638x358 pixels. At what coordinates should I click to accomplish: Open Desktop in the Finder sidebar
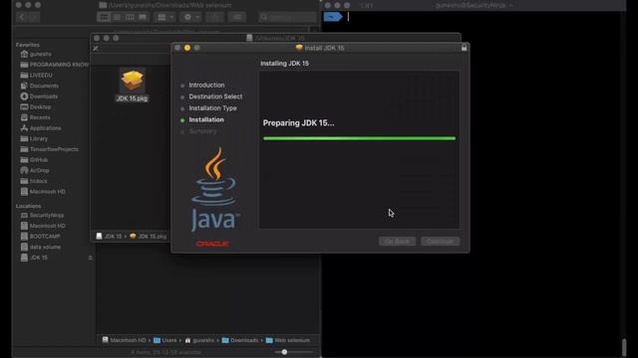tap(36, 106)
